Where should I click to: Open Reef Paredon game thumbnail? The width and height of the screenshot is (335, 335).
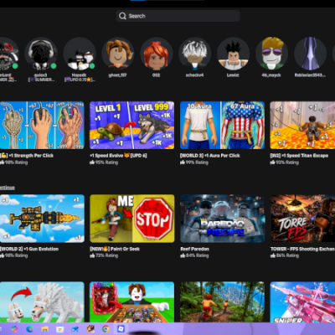(x=222, y=219)
